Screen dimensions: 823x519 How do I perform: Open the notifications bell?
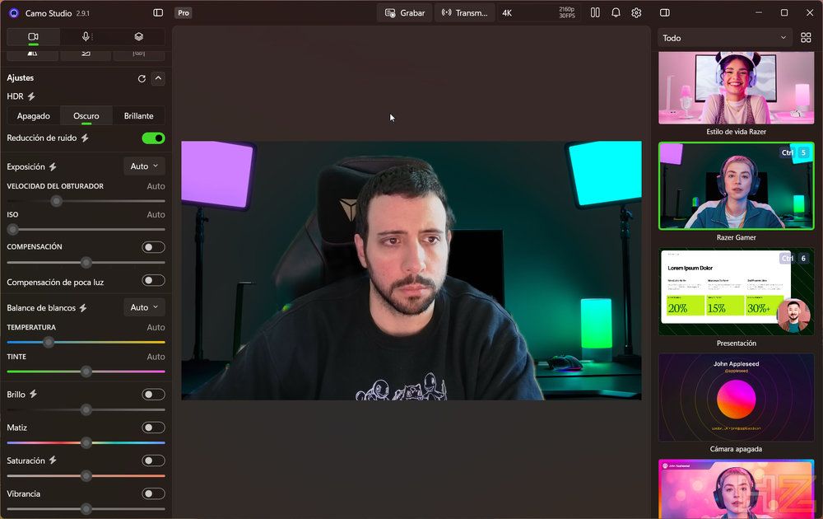tap(616, 12)
